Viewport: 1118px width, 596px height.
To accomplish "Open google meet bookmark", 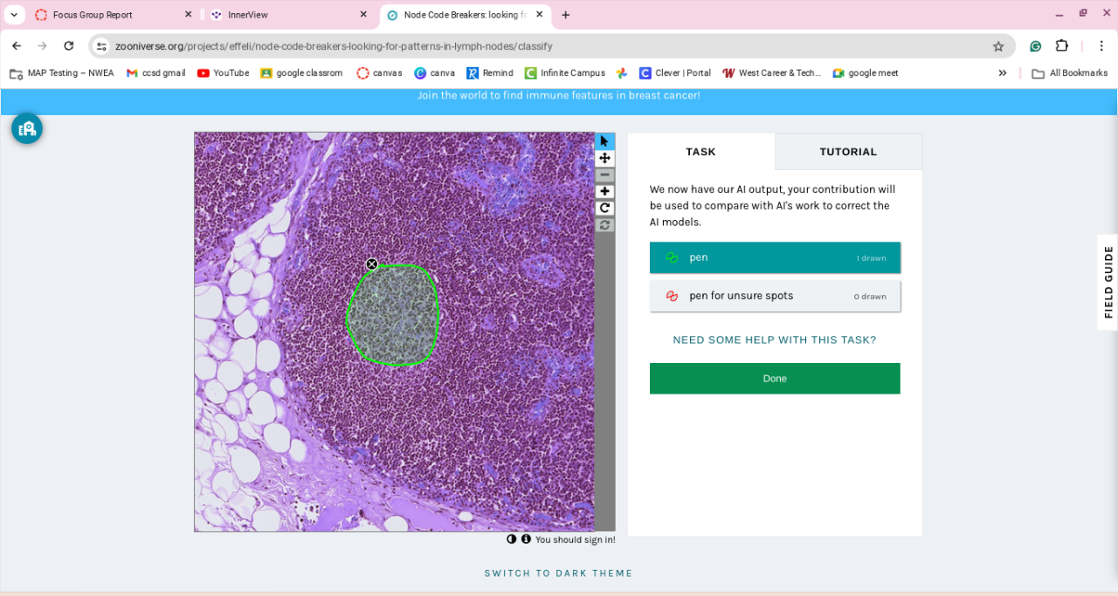I will [866, 73].
